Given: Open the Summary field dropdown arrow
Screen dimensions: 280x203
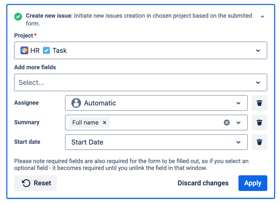Looking at the screenshot, I should point(239,123).
